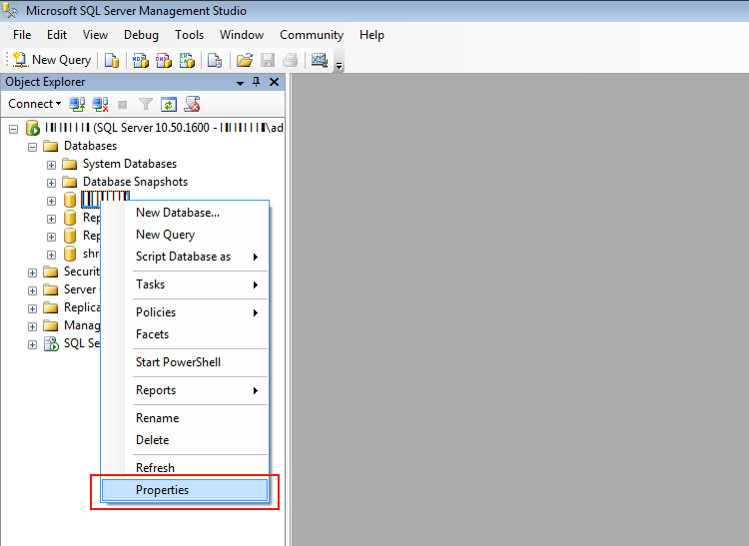Choose Facets from context menu

[185, 334]
